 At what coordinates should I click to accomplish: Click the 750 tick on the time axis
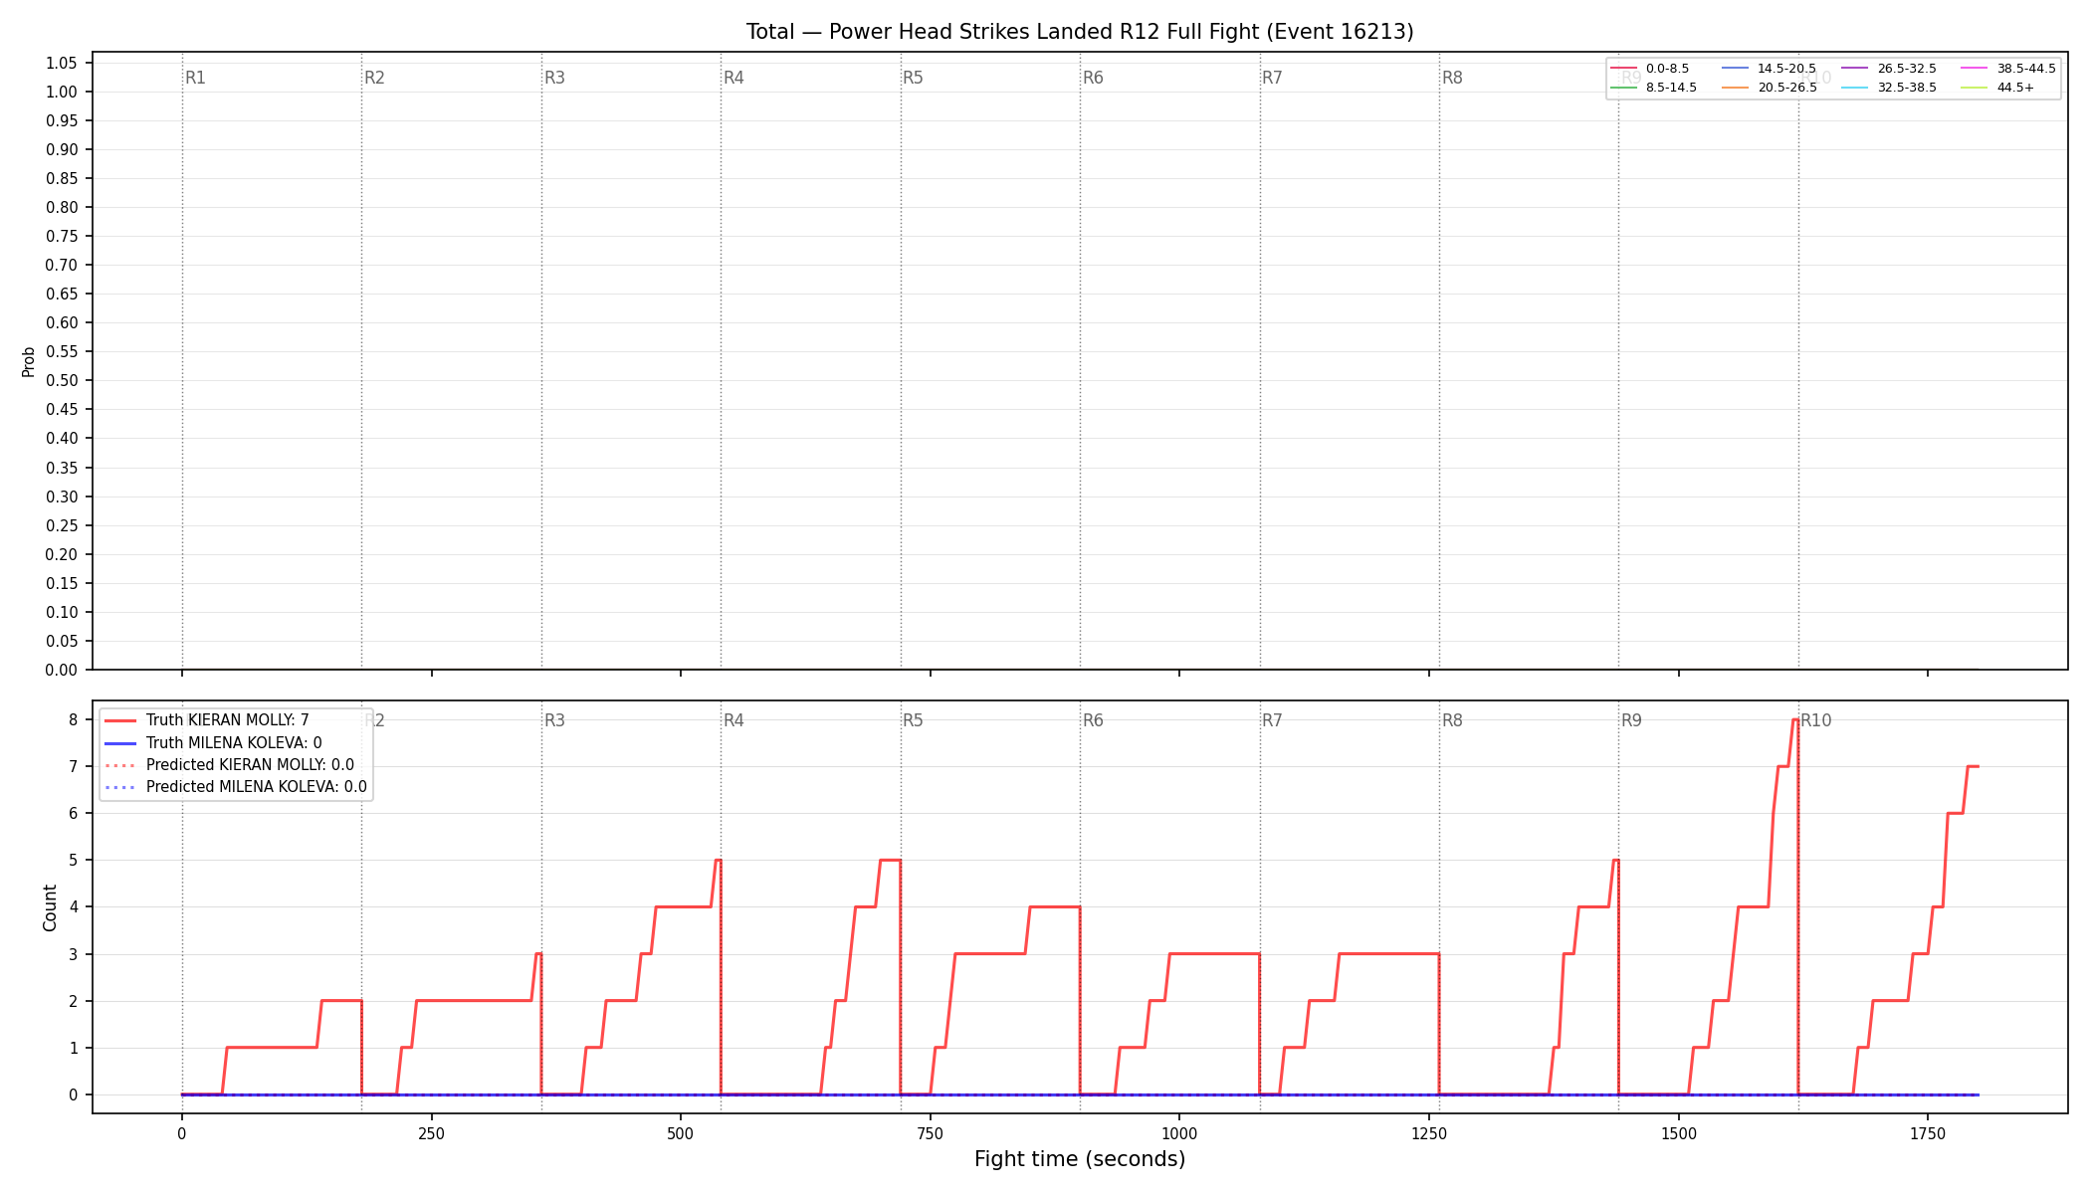coord(931,1133)
